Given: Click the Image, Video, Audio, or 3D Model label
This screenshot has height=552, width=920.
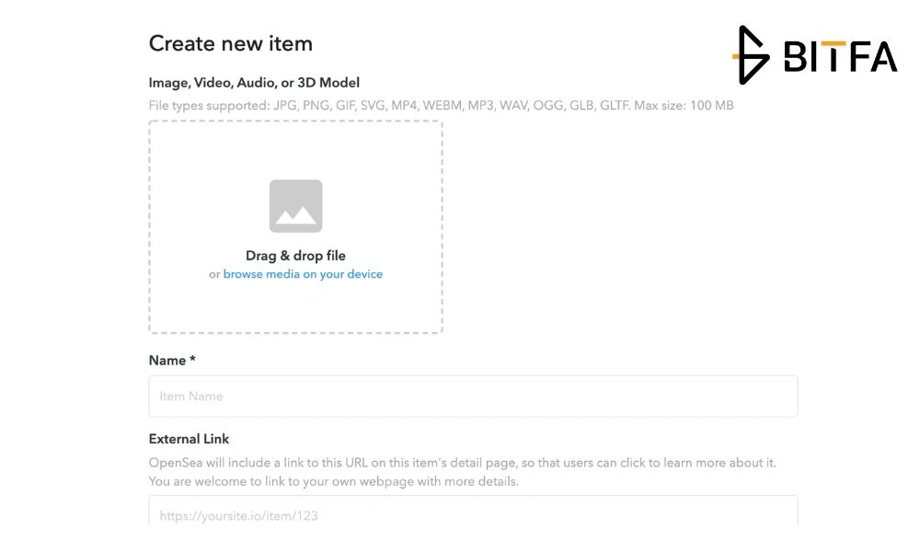Looking at the screenshot, I should [x=254, y=83].
